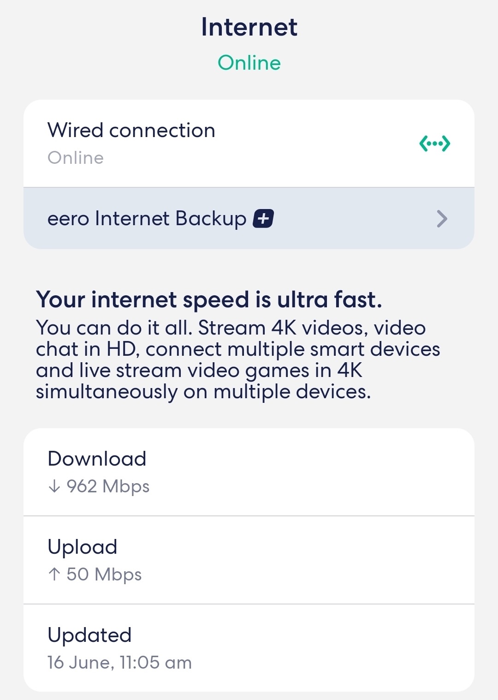Select the Wired connection label
Screen dimensions: 498x700
click(x=131, y=131)
